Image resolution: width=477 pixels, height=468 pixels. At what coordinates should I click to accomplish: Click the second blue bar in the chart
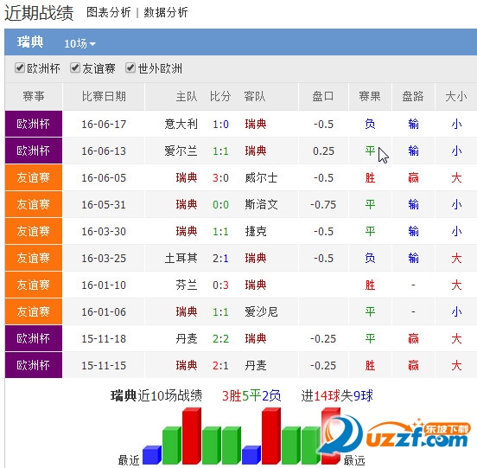click(x=251, y=455)
